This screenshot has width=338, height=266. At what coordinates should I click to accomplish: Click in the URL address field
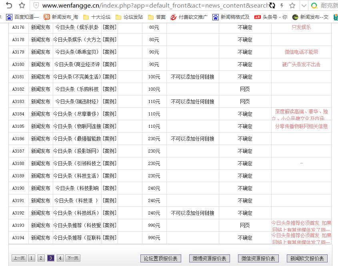152,6
